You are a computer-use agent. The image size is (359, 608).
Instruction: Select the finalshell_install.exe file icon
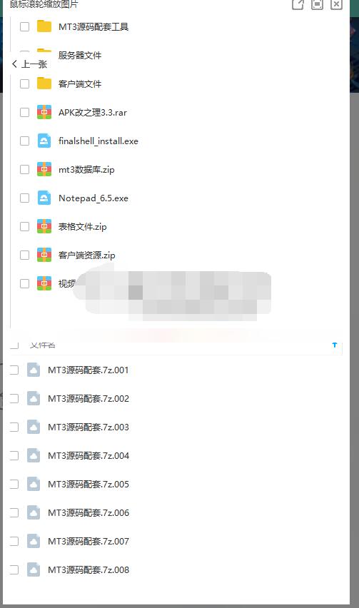pyautogui.click(x=44, y=141)
